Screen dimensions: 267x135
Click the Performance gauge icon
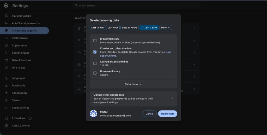click(6, 38)
